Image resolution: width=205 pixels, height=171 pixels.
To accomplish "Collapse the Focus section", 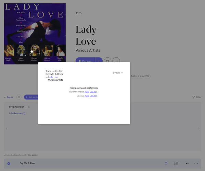I will click(x=9, y=97).
